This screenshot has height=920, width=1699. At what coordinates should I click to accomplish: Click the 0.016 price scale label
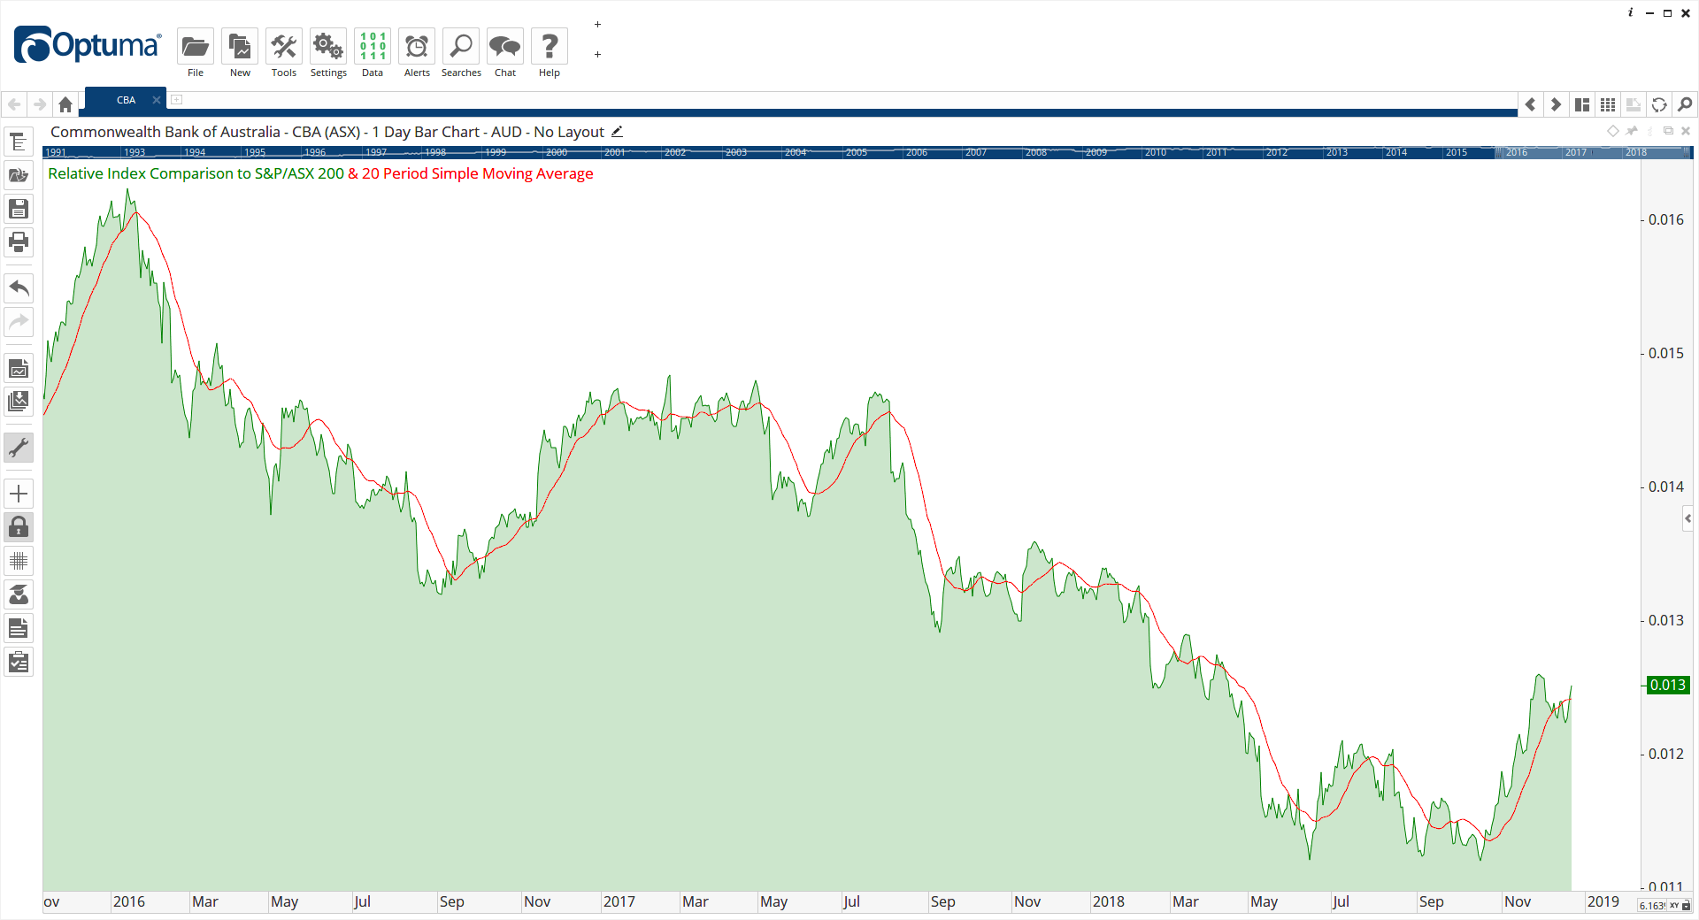tap(1666, 219)
